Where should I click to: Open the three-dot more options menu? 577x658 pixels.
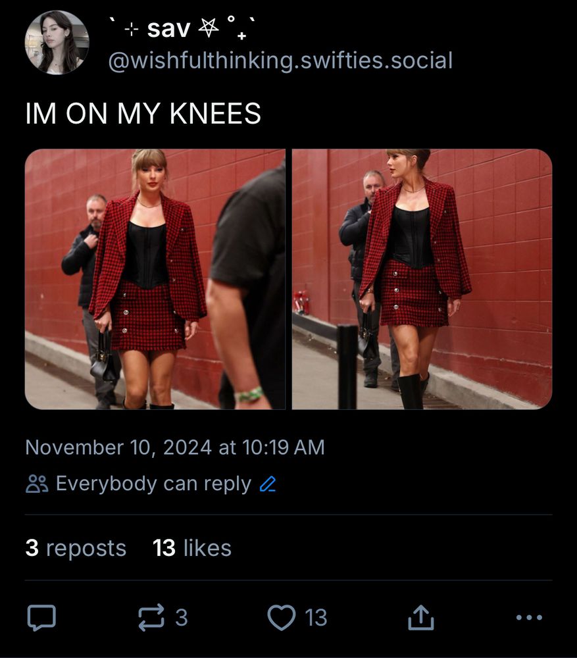click(529, 617)
